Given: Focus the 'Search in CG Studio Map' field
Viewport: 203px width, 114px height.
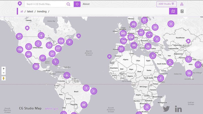Looking at the screenshot, I should [45, 4].
